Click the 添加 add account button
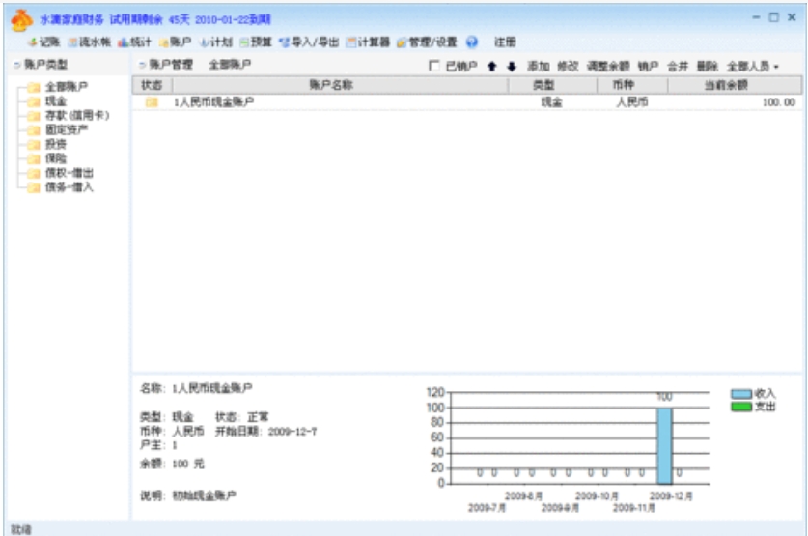The image size is (808, 536). pyautogui.click(x=538, y=66)
